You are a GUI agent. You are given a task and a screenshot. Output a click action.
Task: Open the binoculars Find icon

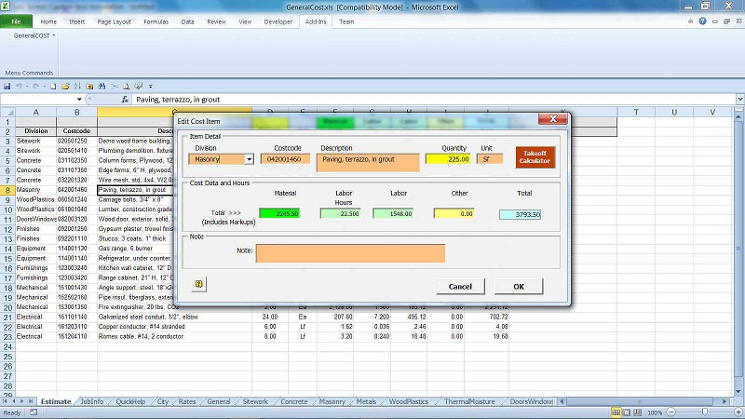(x=102, y=86)
